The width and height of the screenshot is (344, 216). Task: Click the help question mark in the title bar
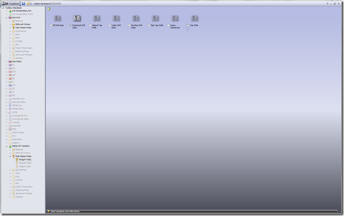(x=327, y=4)
